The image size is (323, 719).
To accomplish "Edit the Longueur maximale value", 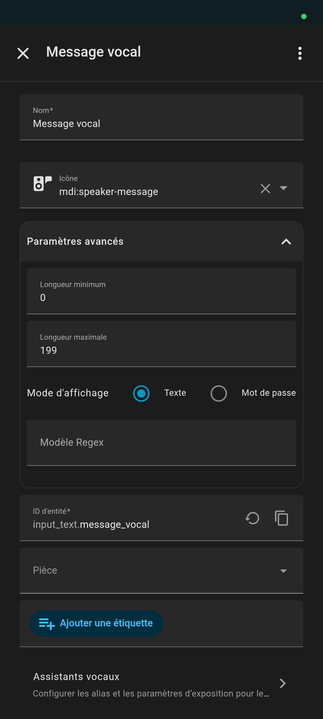I will (161, 350).
